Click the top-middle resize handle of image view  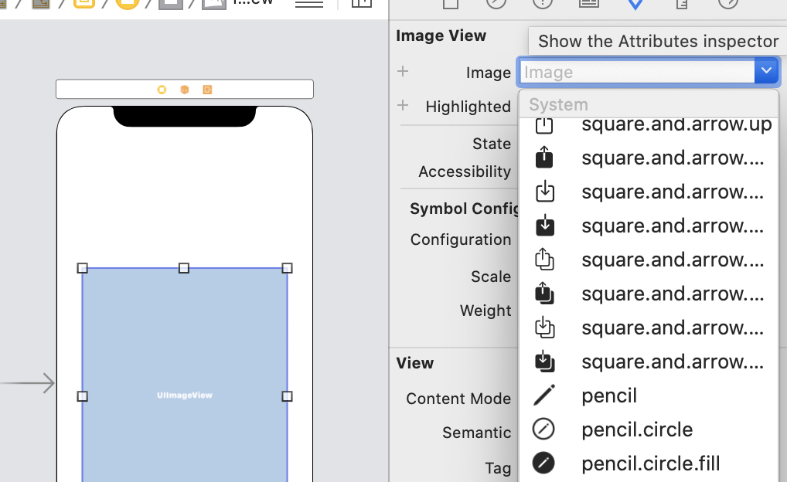click(x=184, y=268)
